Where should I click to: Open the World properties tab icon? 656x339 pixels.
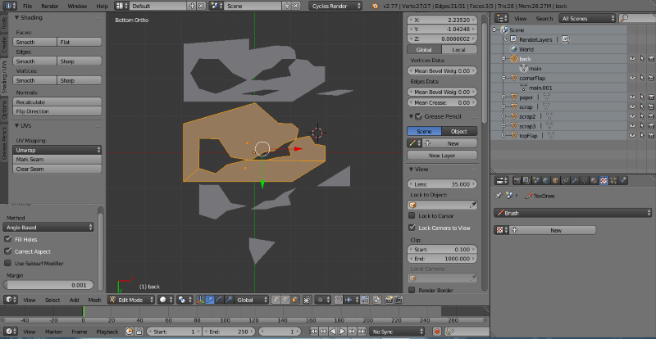click(x=545, y=181)
